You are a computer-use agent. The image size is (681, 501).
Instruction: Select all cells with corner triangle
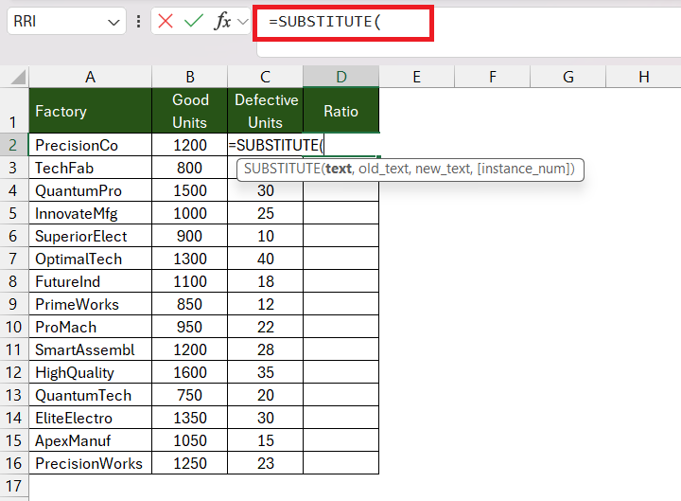[18, 78]
